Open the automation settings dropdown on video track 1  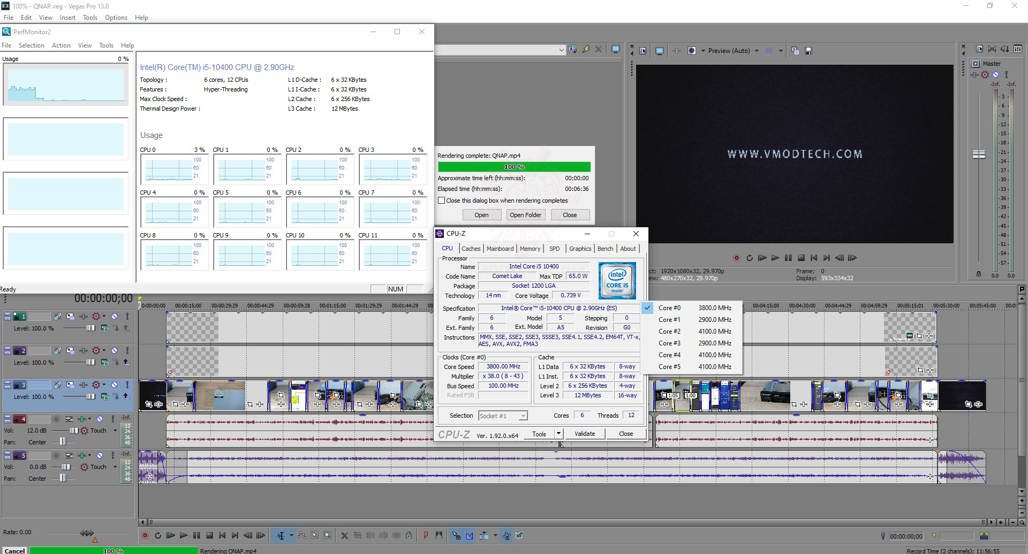(x=104, y=317)
